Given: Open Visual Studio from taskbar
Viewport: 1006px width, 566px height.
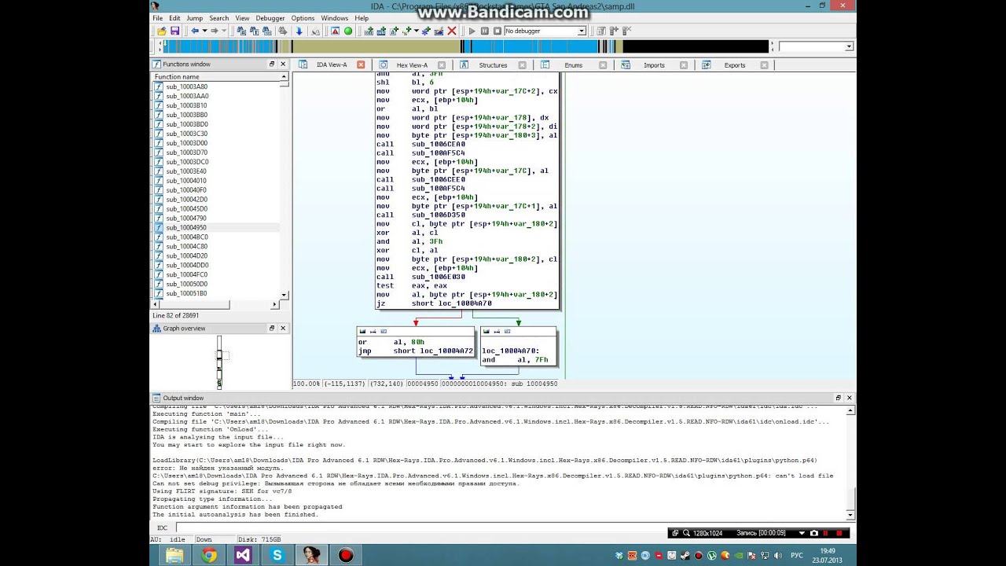Looking at the screenshot, I should point(243,555).
